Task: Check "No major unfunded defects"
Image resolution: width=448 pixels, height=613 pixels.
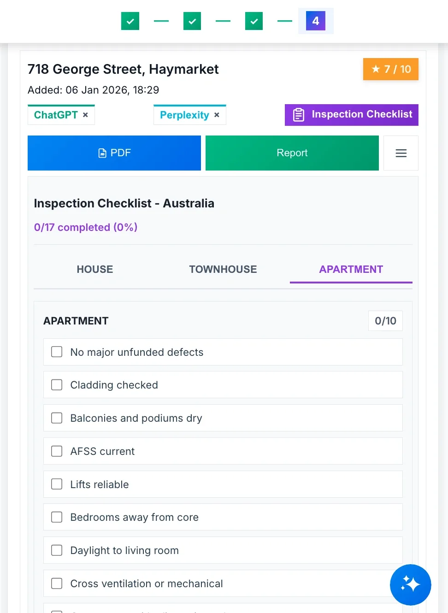Action: click(57, 352)
